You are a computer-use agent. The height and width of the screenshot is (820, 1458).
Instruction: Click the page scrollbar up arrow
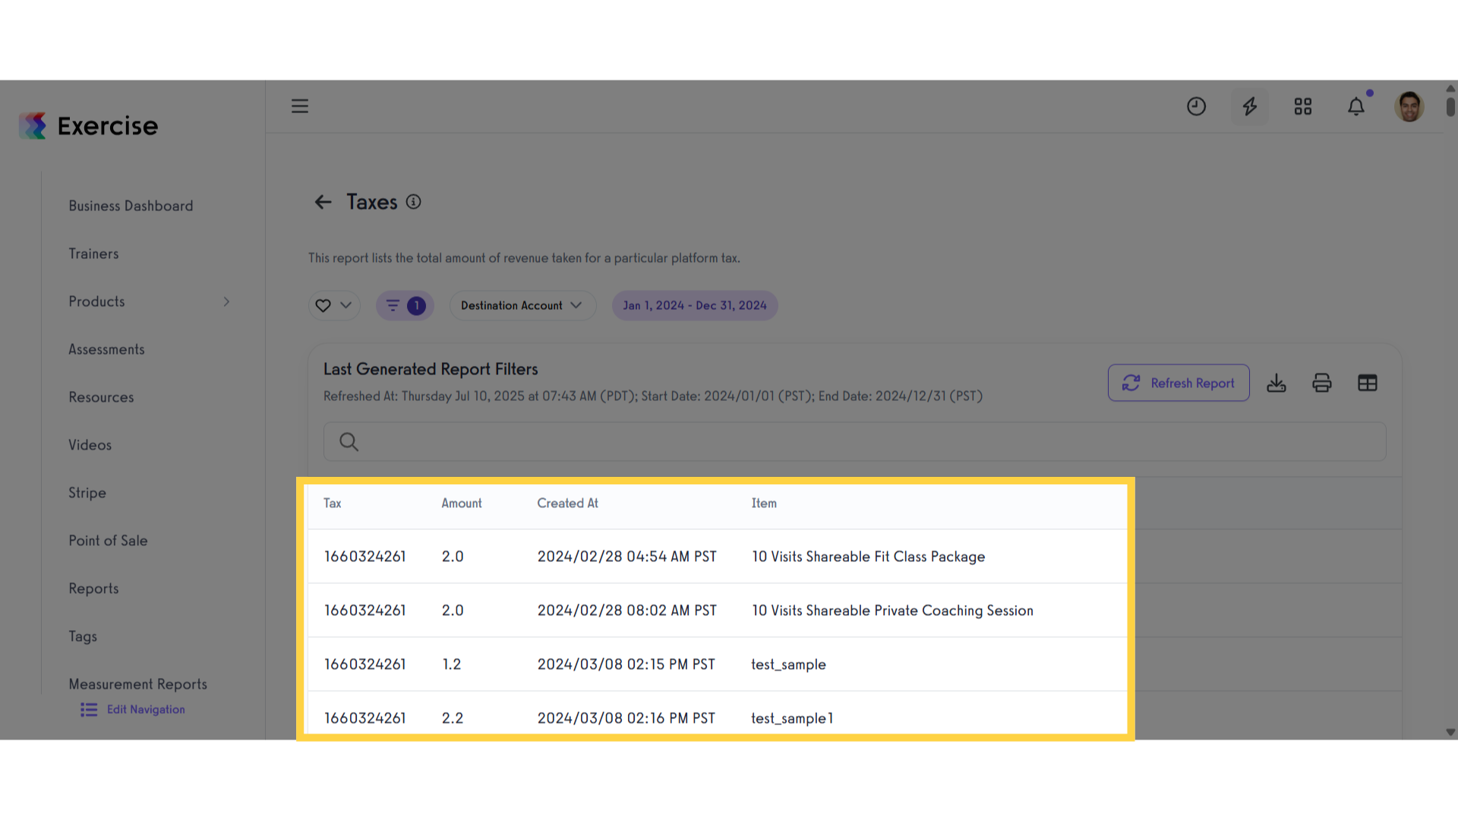(1450, 88)
